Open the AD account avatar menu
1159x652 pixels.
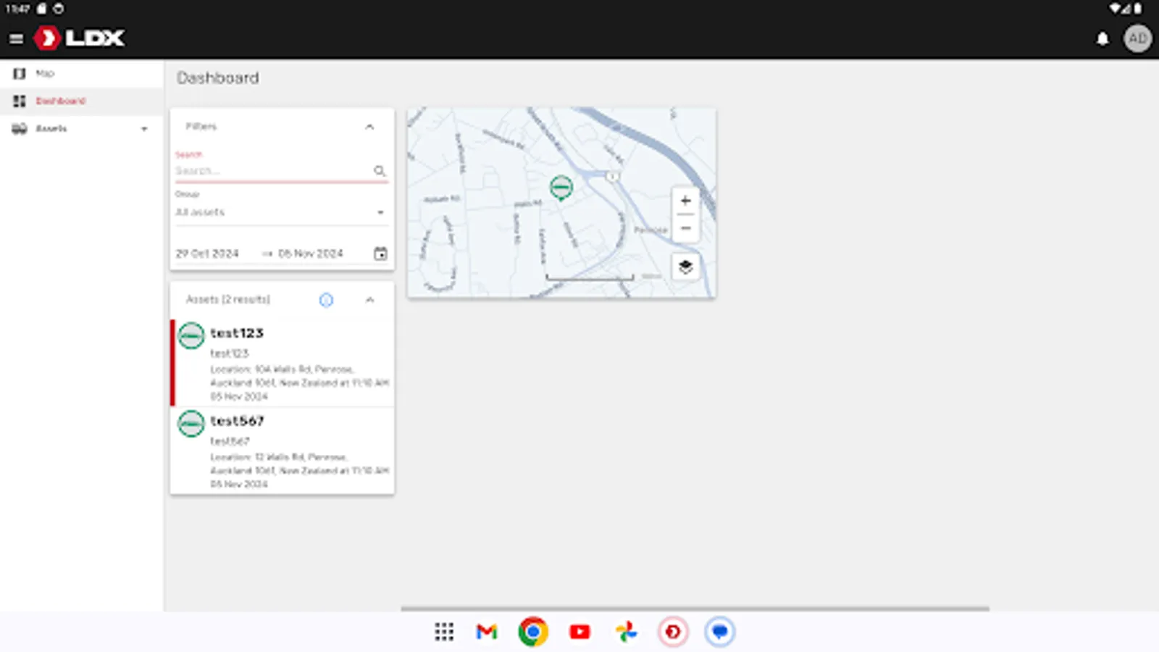coord(1137,38)
